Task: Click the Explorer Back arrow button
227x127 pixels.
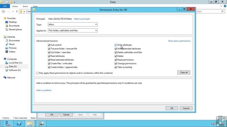Action: click(x=4, y=11)
